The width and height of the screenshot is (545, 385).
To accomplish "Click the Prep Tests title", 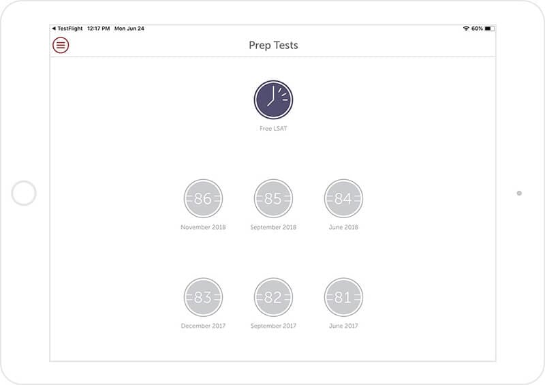I will [x=273, y=45].
